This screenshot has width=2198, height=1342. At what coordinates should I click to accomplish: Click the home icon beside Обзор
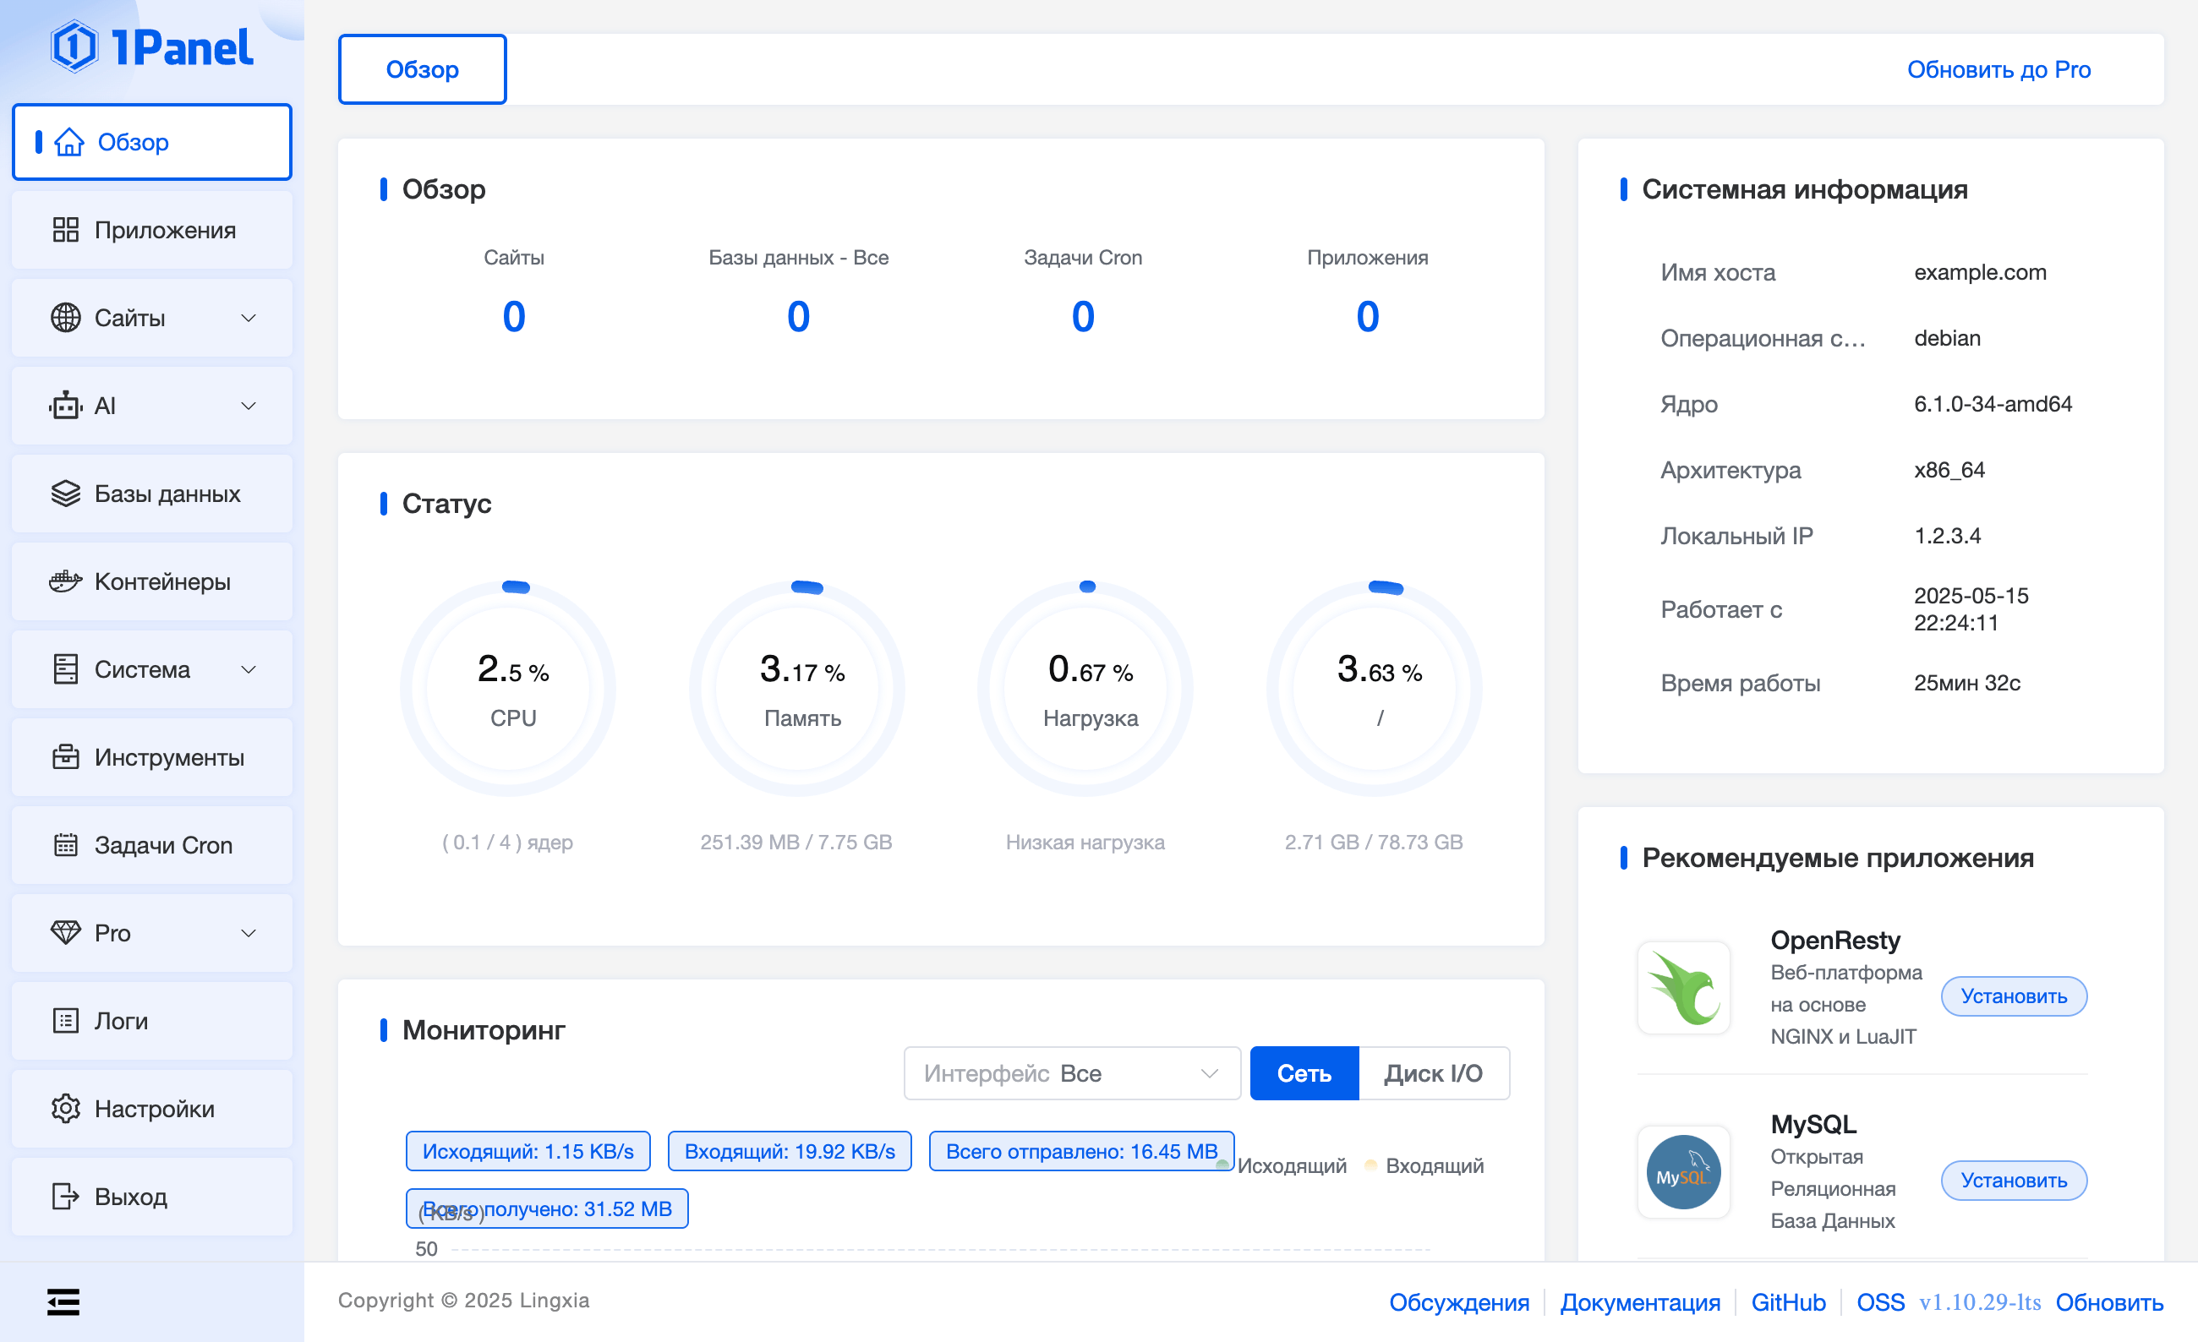[68, 142]
